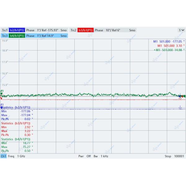Screen dimensions: 186x186
Task: Select the green b4/b1(P1) trace label
Action: 17,36
